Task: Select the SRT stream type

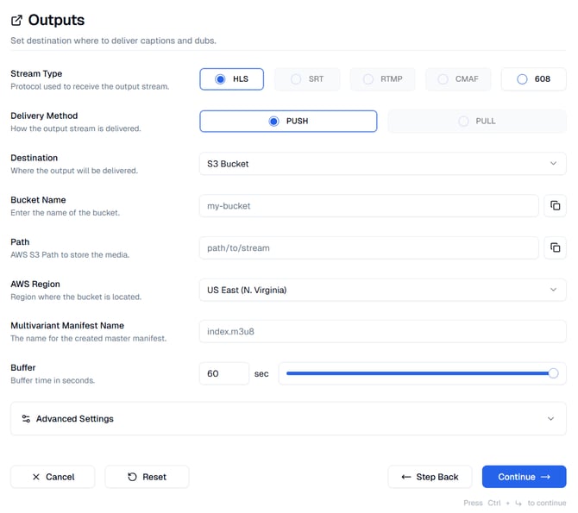Action: [x=307, y=79]
